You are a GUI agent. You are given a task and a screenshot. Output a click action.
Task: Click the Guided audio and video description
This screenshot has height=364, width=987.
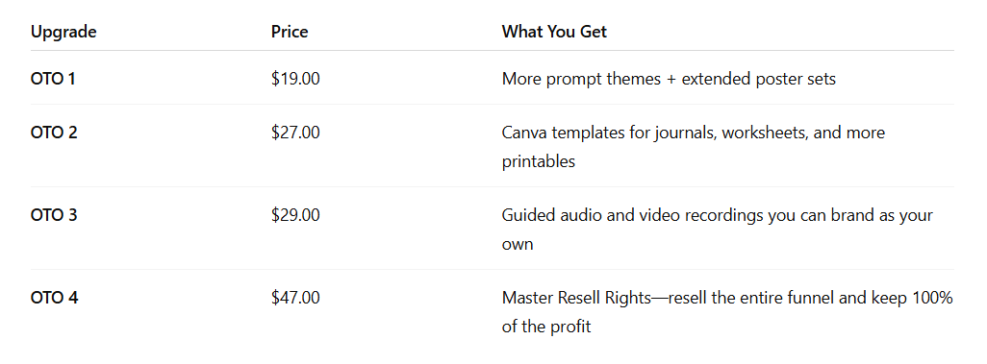717,230
